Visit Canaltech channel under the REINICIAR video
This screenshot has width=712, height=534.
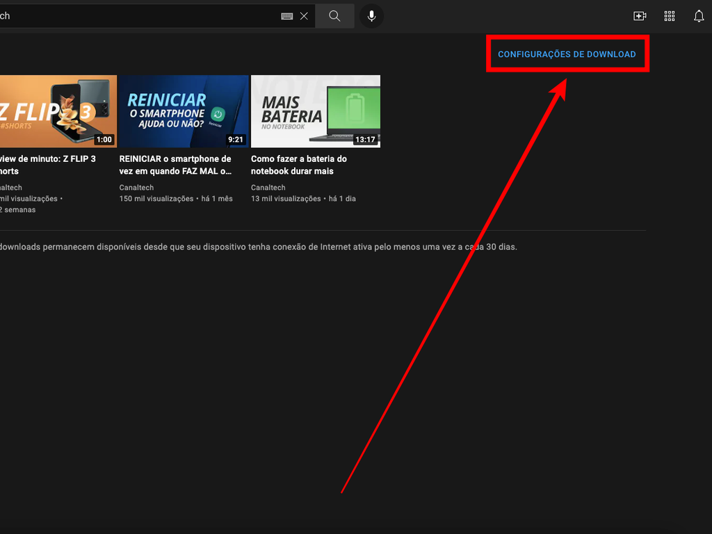(x=137, y=188)
